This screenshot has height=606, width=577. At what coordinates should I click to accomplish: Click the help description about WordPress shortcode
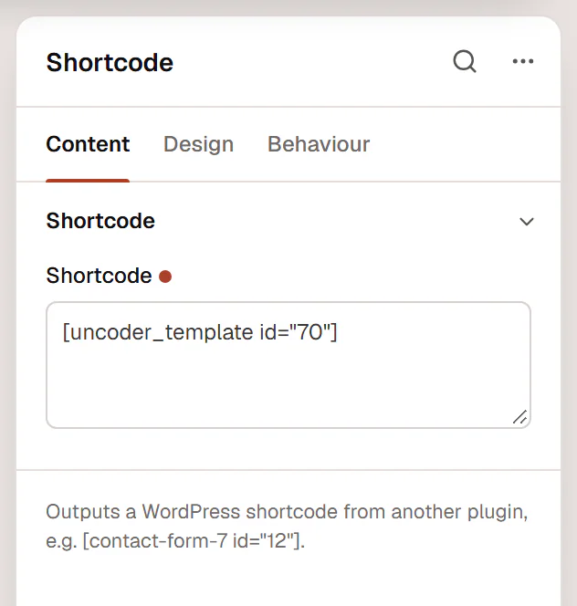287,526
